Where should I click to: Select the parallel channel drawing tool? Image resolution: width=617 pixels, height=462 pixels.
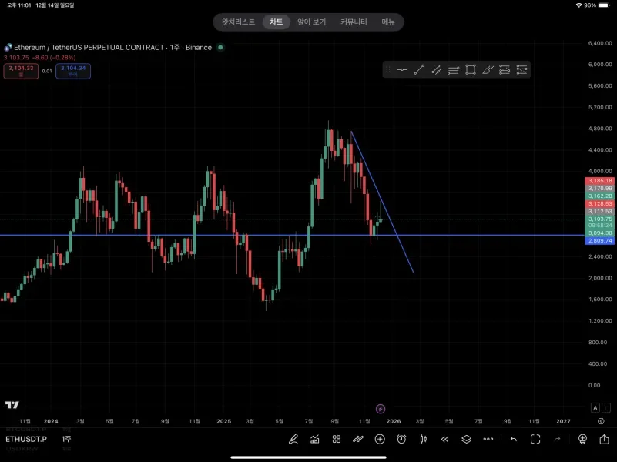(x=436, y=70)
